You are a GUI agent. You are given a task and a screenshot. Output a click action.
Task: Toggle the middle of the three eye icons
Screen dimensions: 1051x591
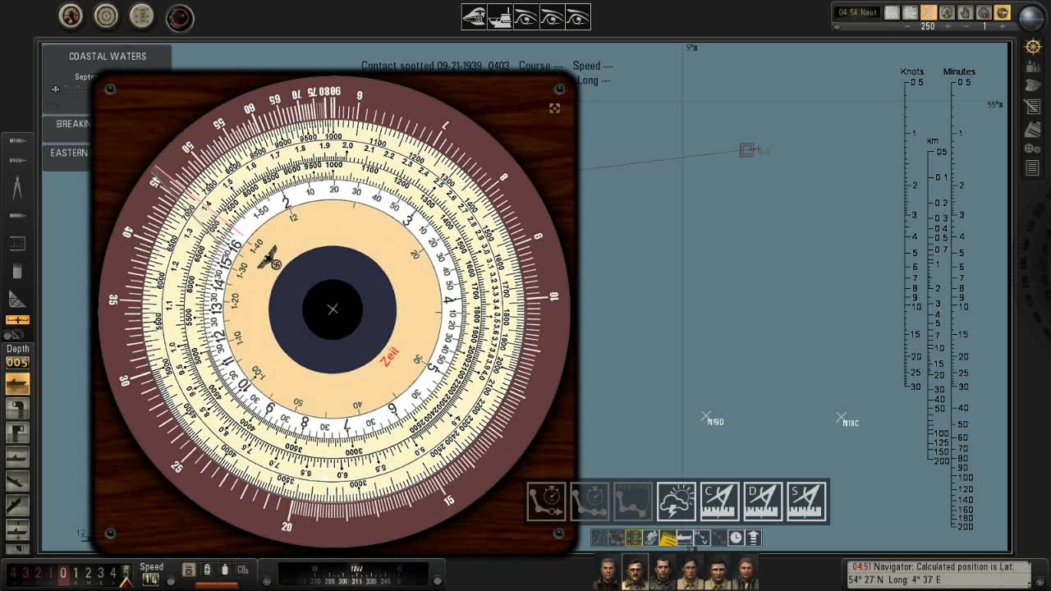(552, 17)
